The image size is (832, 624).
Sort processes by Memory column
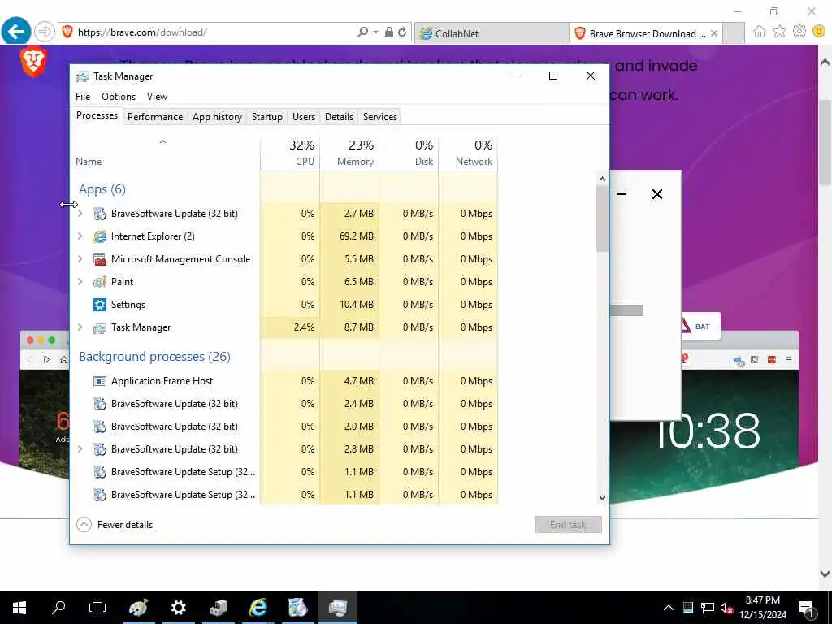(349, 153)
